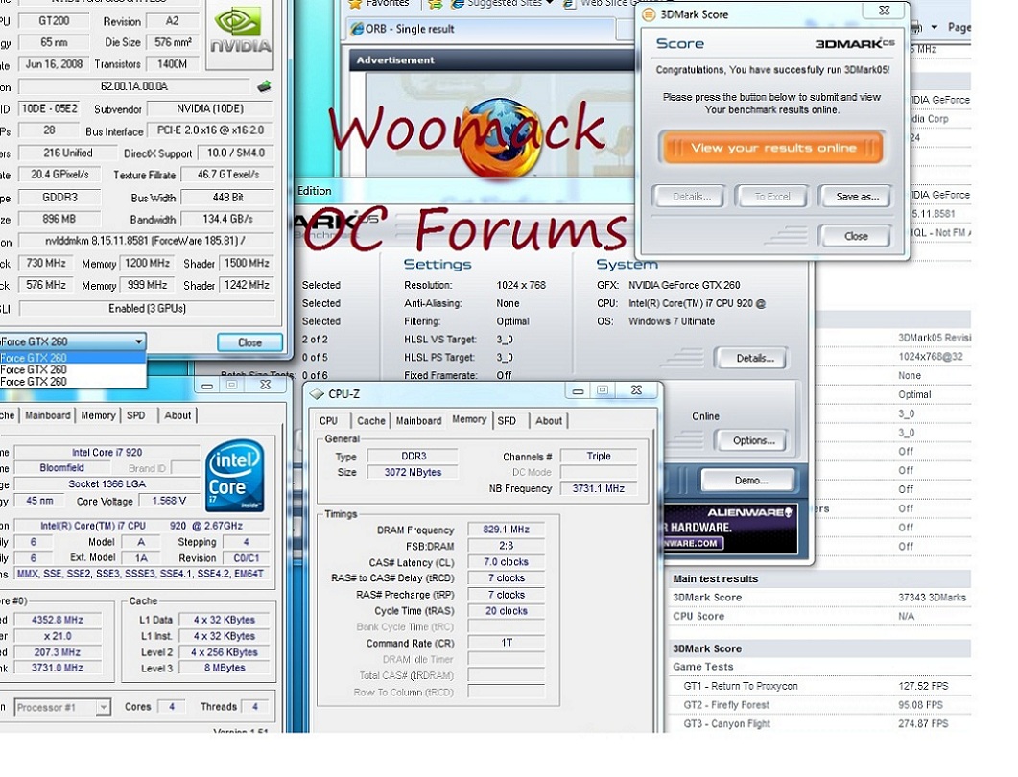Open Memory tab in left CPU-Z window
This screenshot has height=777, width=1018.
pos(98,415)
